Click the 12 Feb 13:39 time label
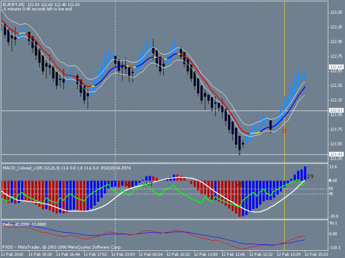Viewport: 345px width, 258px height. click(x=289, y=255)
